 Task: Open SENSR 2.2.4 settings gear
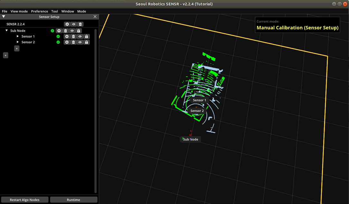click(67, 24)
